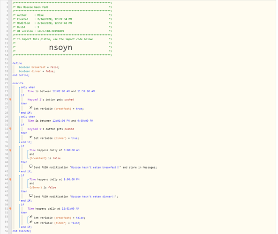Click the lightning bolt beside 12:01:00 AM condition
The width and height of the screenshot is (278, 234).
[x=10, y=209]
